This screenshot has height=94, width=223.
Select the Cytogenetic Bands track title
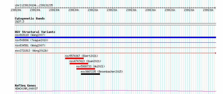[30, 18]
